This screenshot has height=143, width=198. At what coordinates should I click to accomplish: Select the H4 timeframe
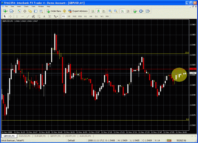(91, 16)
